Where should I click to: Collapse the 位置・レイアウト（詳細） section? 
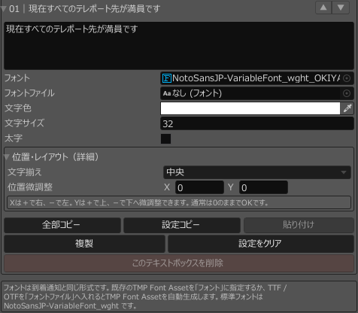[7, 157]
